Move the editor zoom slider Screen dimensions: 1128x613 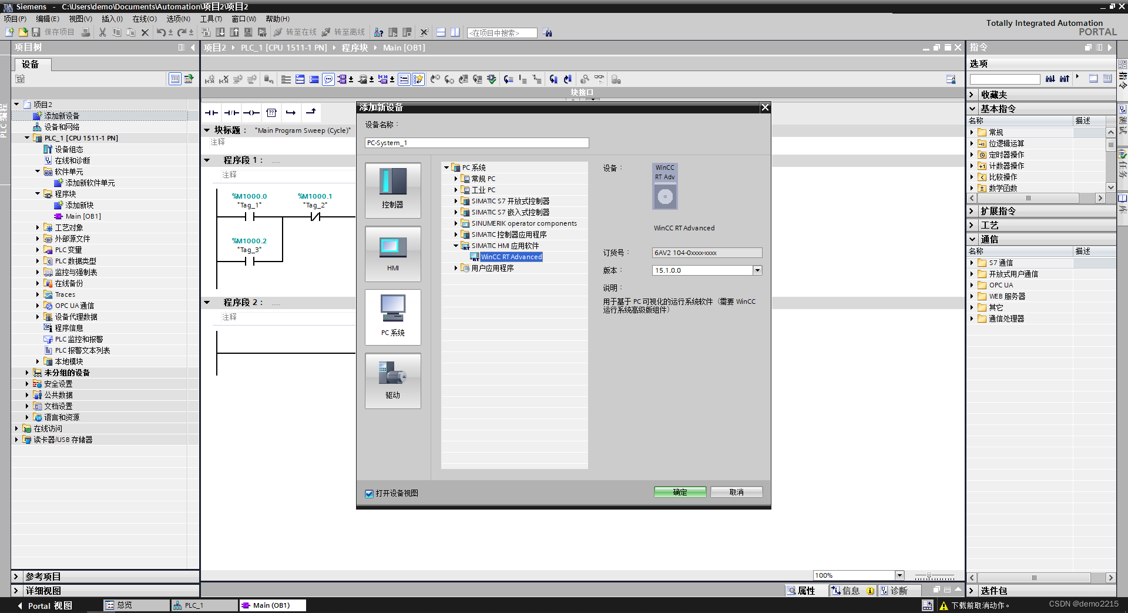(929, 576)
